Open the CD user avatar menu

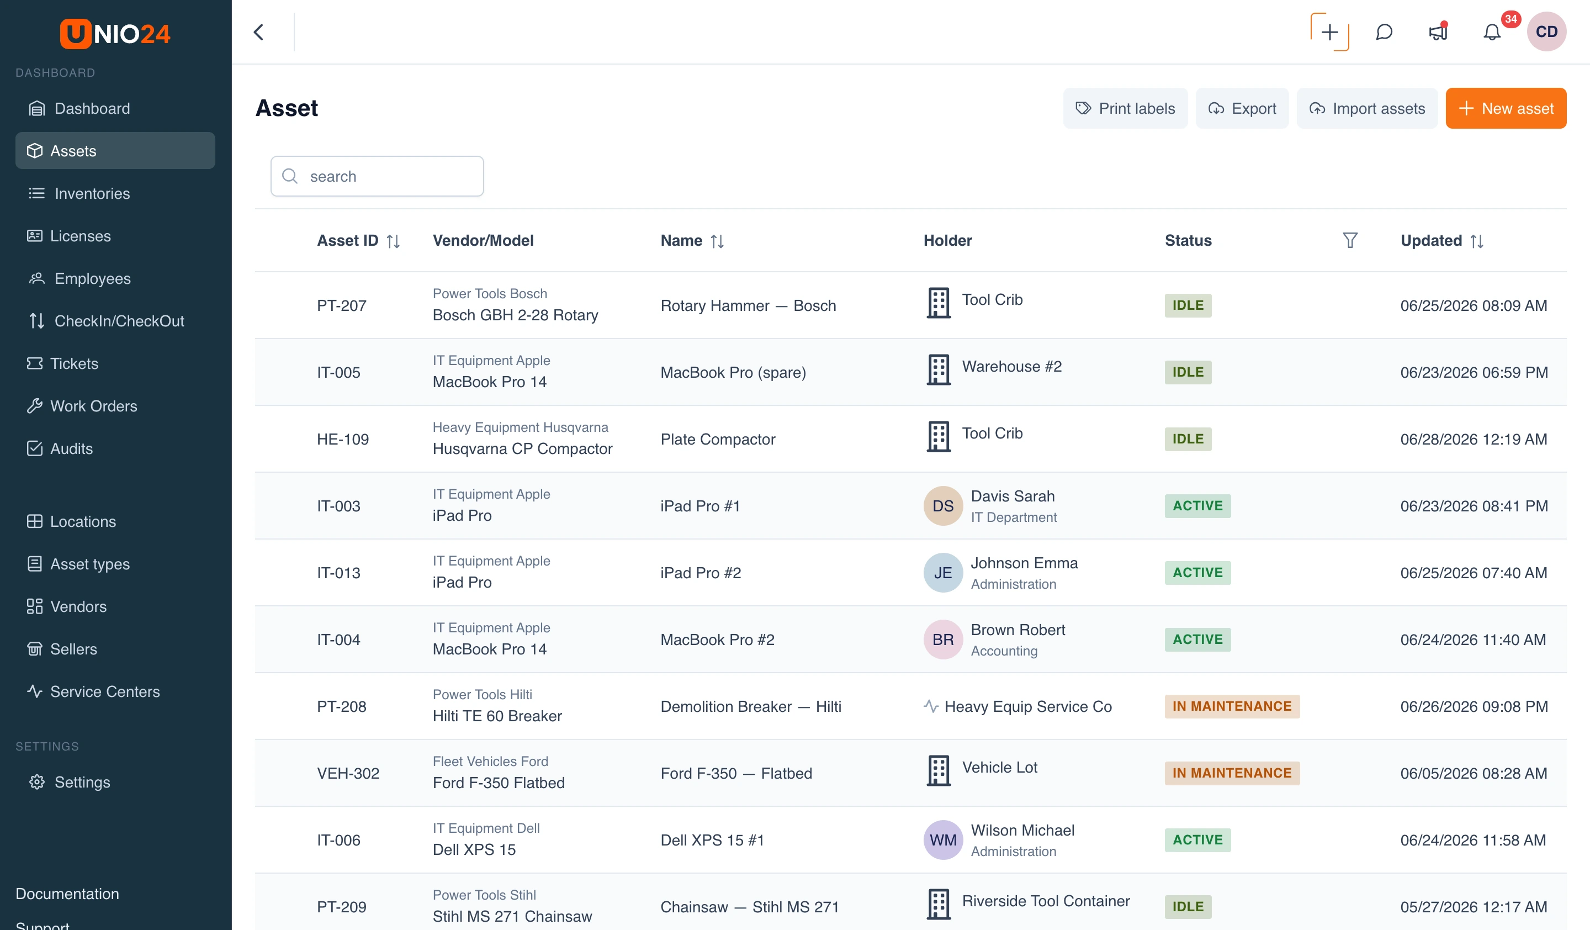click(1546, 32)
